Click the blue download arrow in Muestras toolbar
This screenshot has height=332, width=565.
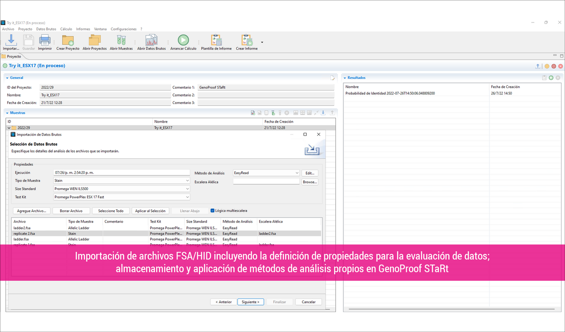pos(323,113)
